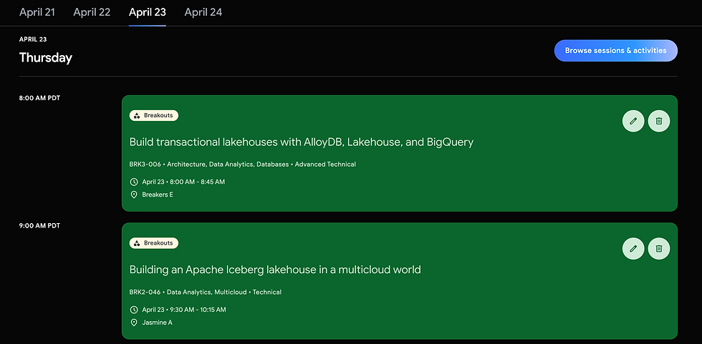Click the BRK2-046 session tags line
The image size is (702, 344).
(x=206, y=293)
